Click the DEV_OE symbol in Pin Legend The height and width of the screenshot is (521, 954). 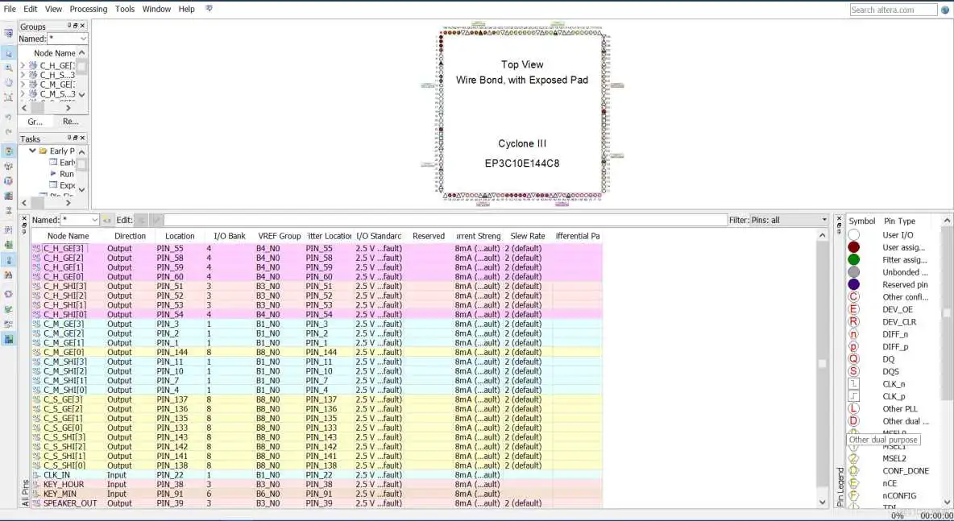853,309
